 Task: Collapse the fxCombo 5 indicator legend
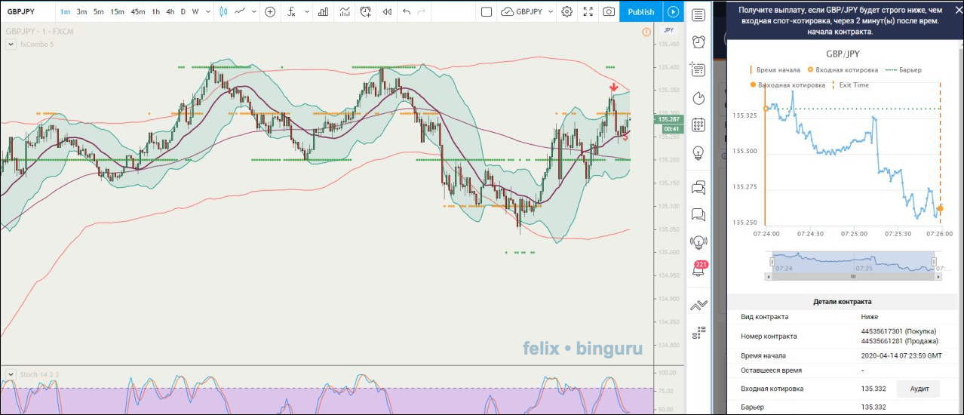click(11, 45)
